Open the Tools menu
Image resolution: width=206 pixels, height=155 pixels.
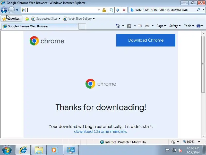189,26
